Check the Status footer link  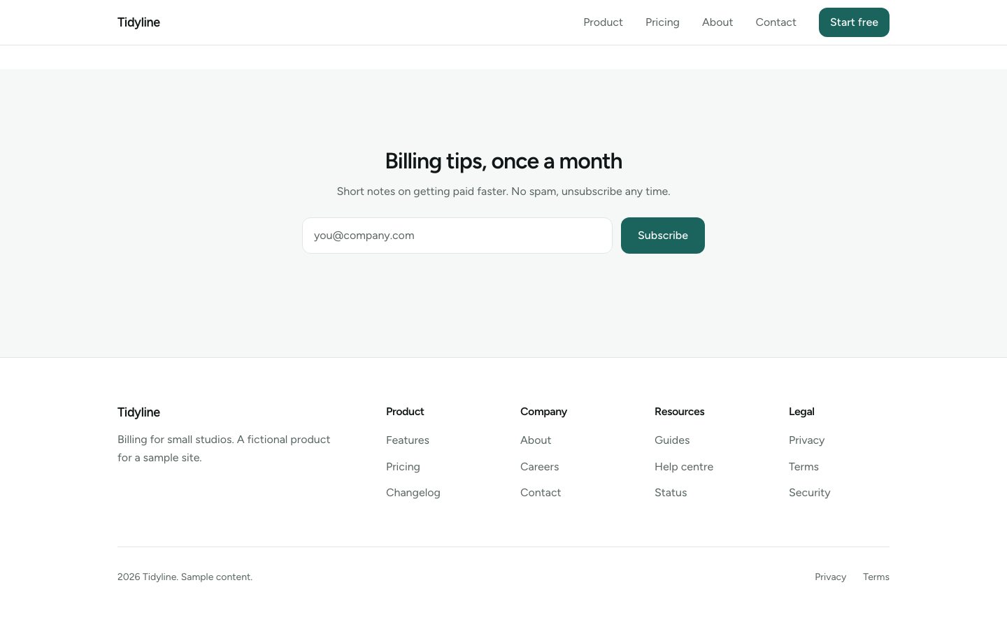pyautogui.click(x=671, y=493)
